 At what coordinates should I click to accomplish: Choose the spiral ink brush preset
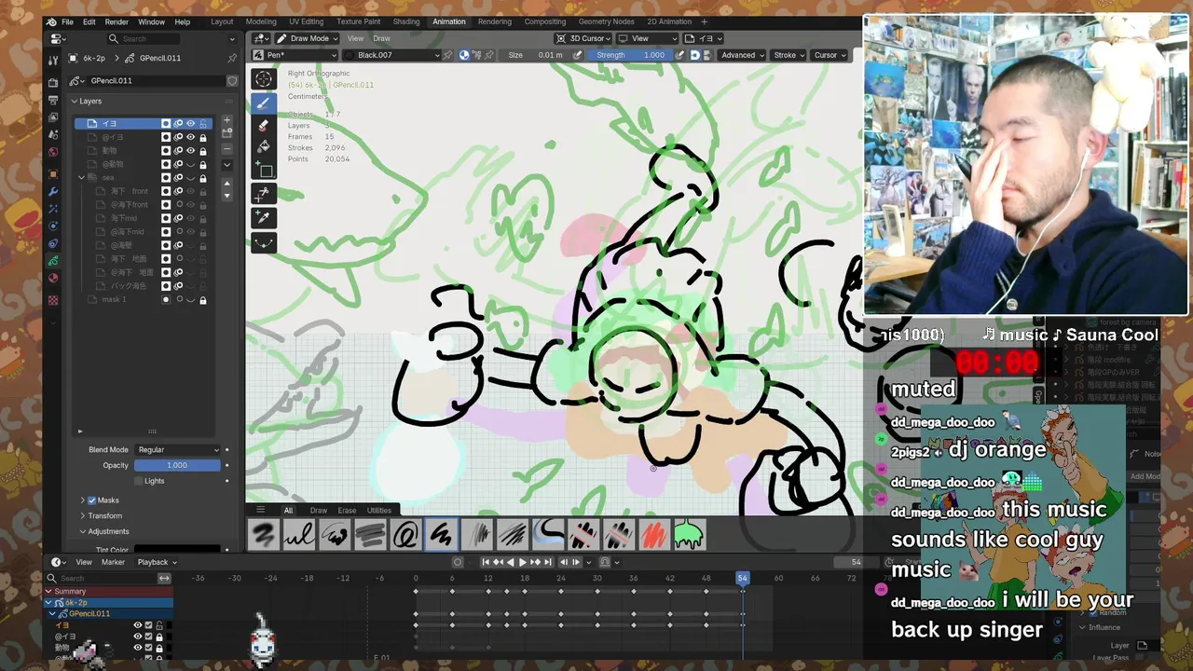(406, 535)
